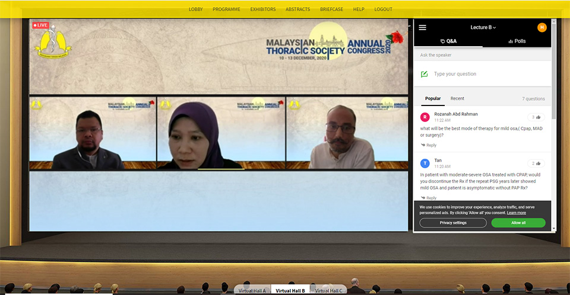This screenshot has width=570, height=295.
Task: Click the Type your question field
Action: coord(482,73)
